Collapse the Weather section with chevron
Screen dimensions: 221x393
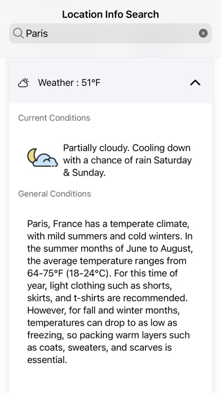coord(195,82)
